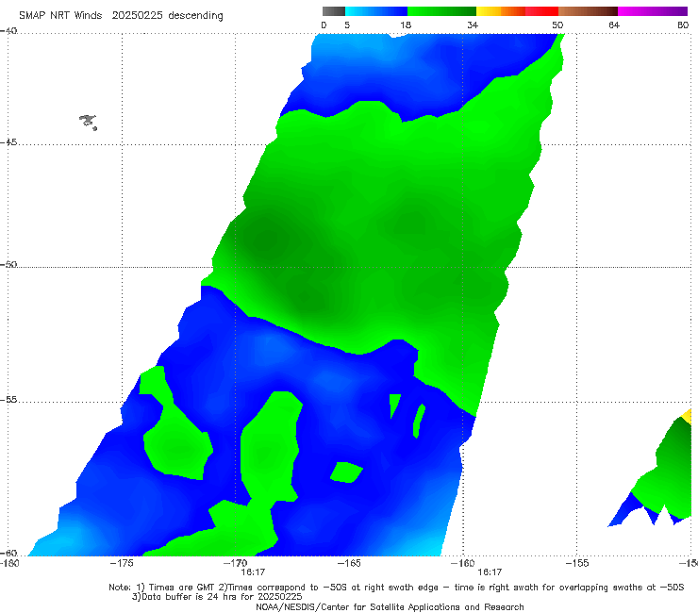
Task: Pick the cyan-to-blue segment of the color bar
Action: [x=376, y=11]
